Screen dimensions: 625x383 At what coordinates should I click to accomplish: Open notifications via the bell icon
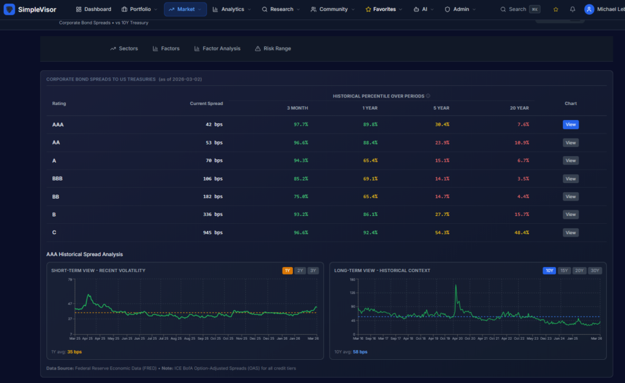click(573, 9)
